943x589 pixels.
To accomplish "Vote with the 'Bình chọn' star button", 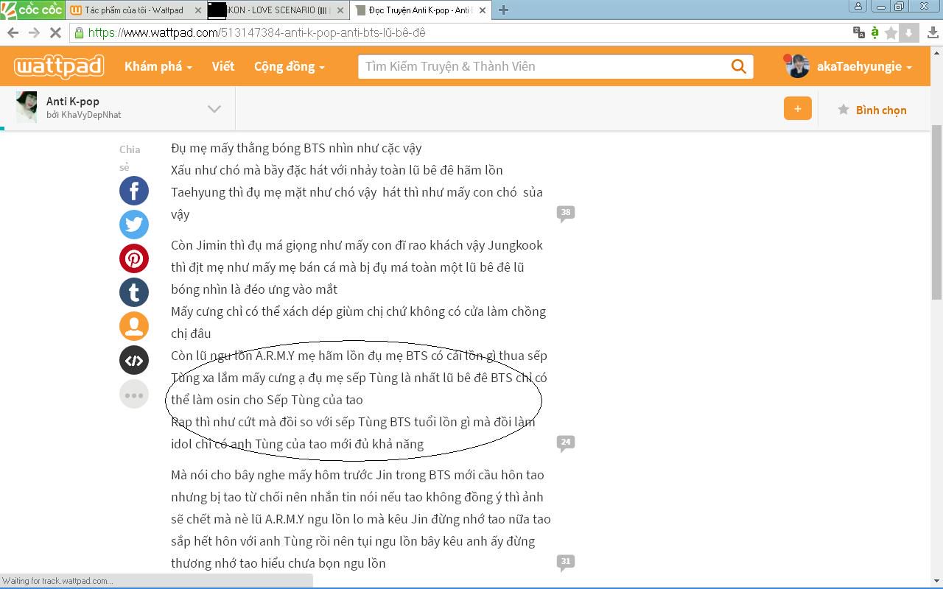I will click(872, 110).
